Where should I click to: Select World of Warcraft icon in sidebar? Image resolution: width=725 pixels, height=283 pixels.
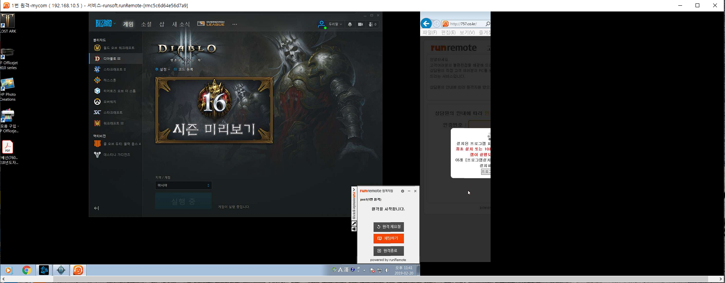pos(97,48)
